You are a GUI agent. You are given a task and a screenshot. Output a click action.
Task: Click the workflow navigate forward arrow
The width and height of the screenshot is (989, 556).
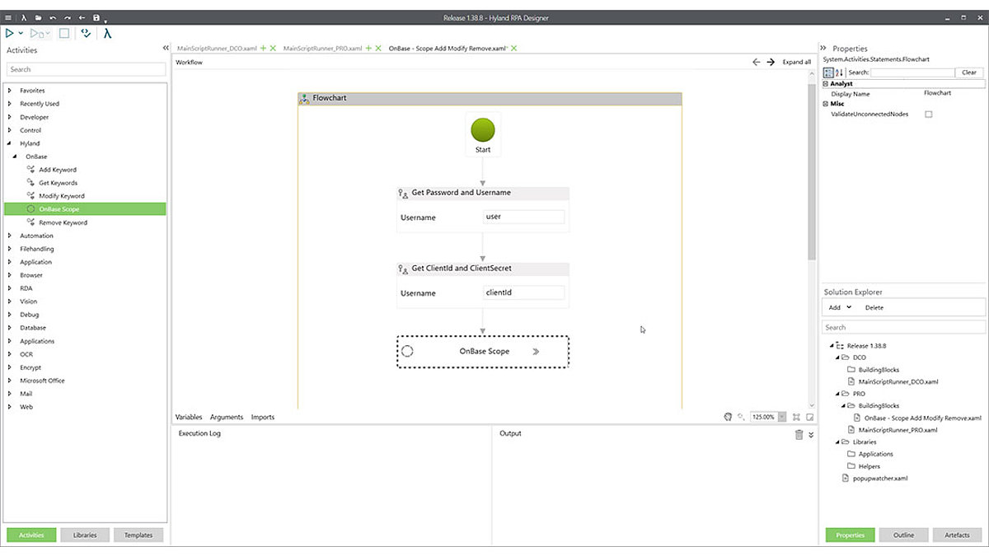pyautogui.click(x=771, y=62)
